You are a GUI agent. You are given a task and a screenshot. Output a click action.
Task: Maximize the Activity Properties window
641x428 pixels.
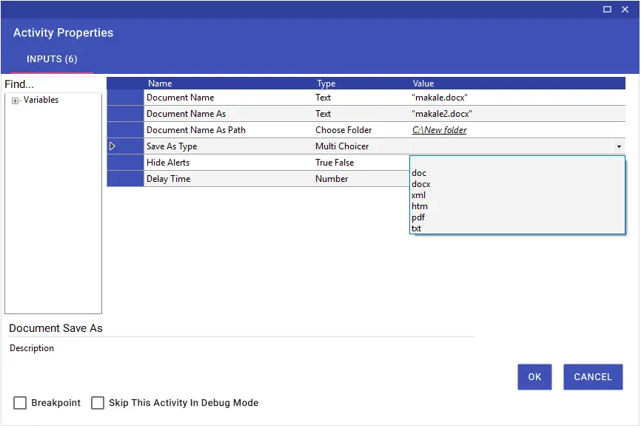point(607,9)
